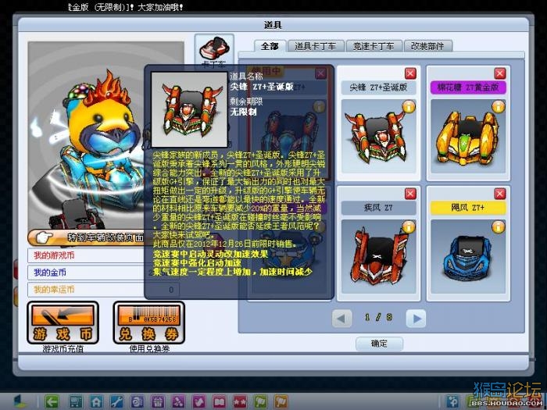This screenshot has width=547, height=410.
Task: Go to previous item page arrow
Action: click(x=341, y=318)
